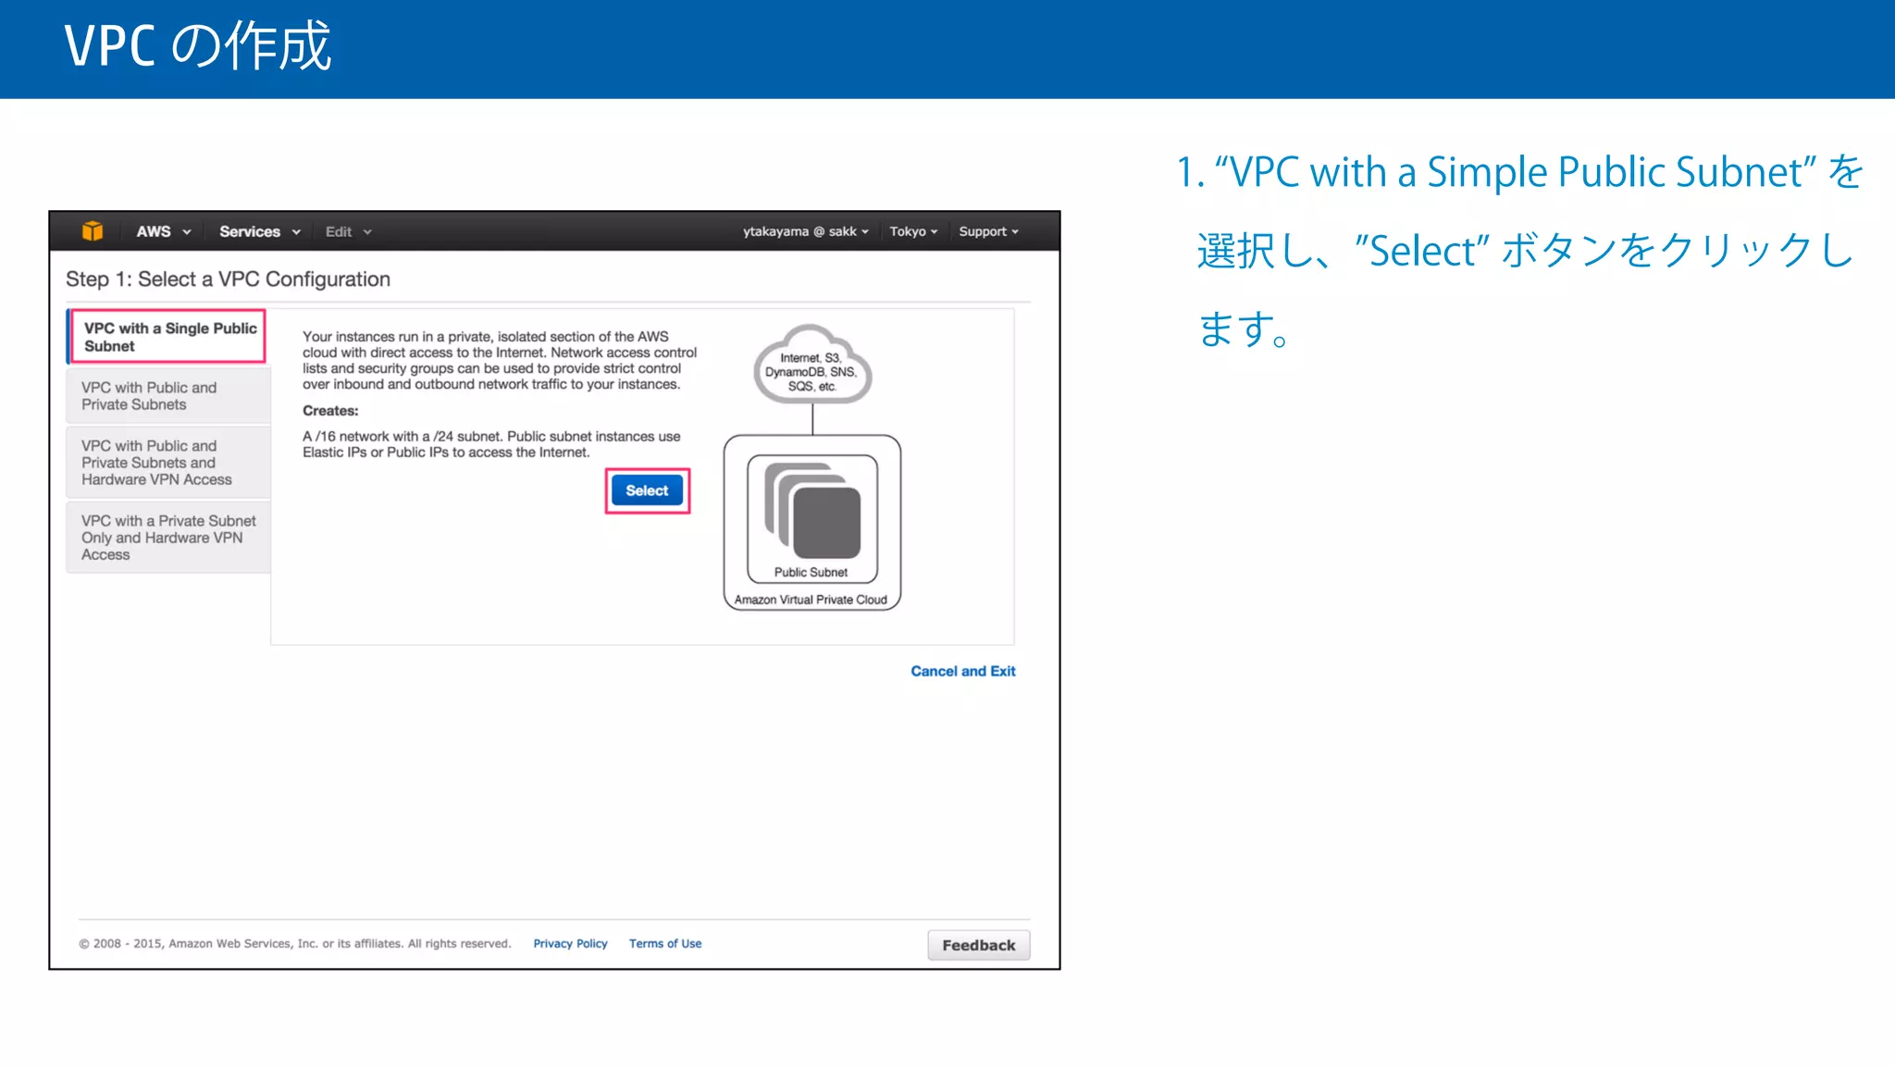Click the Cancel and Exit link
Screen dimensions: 1895x1066
[963, 671]
